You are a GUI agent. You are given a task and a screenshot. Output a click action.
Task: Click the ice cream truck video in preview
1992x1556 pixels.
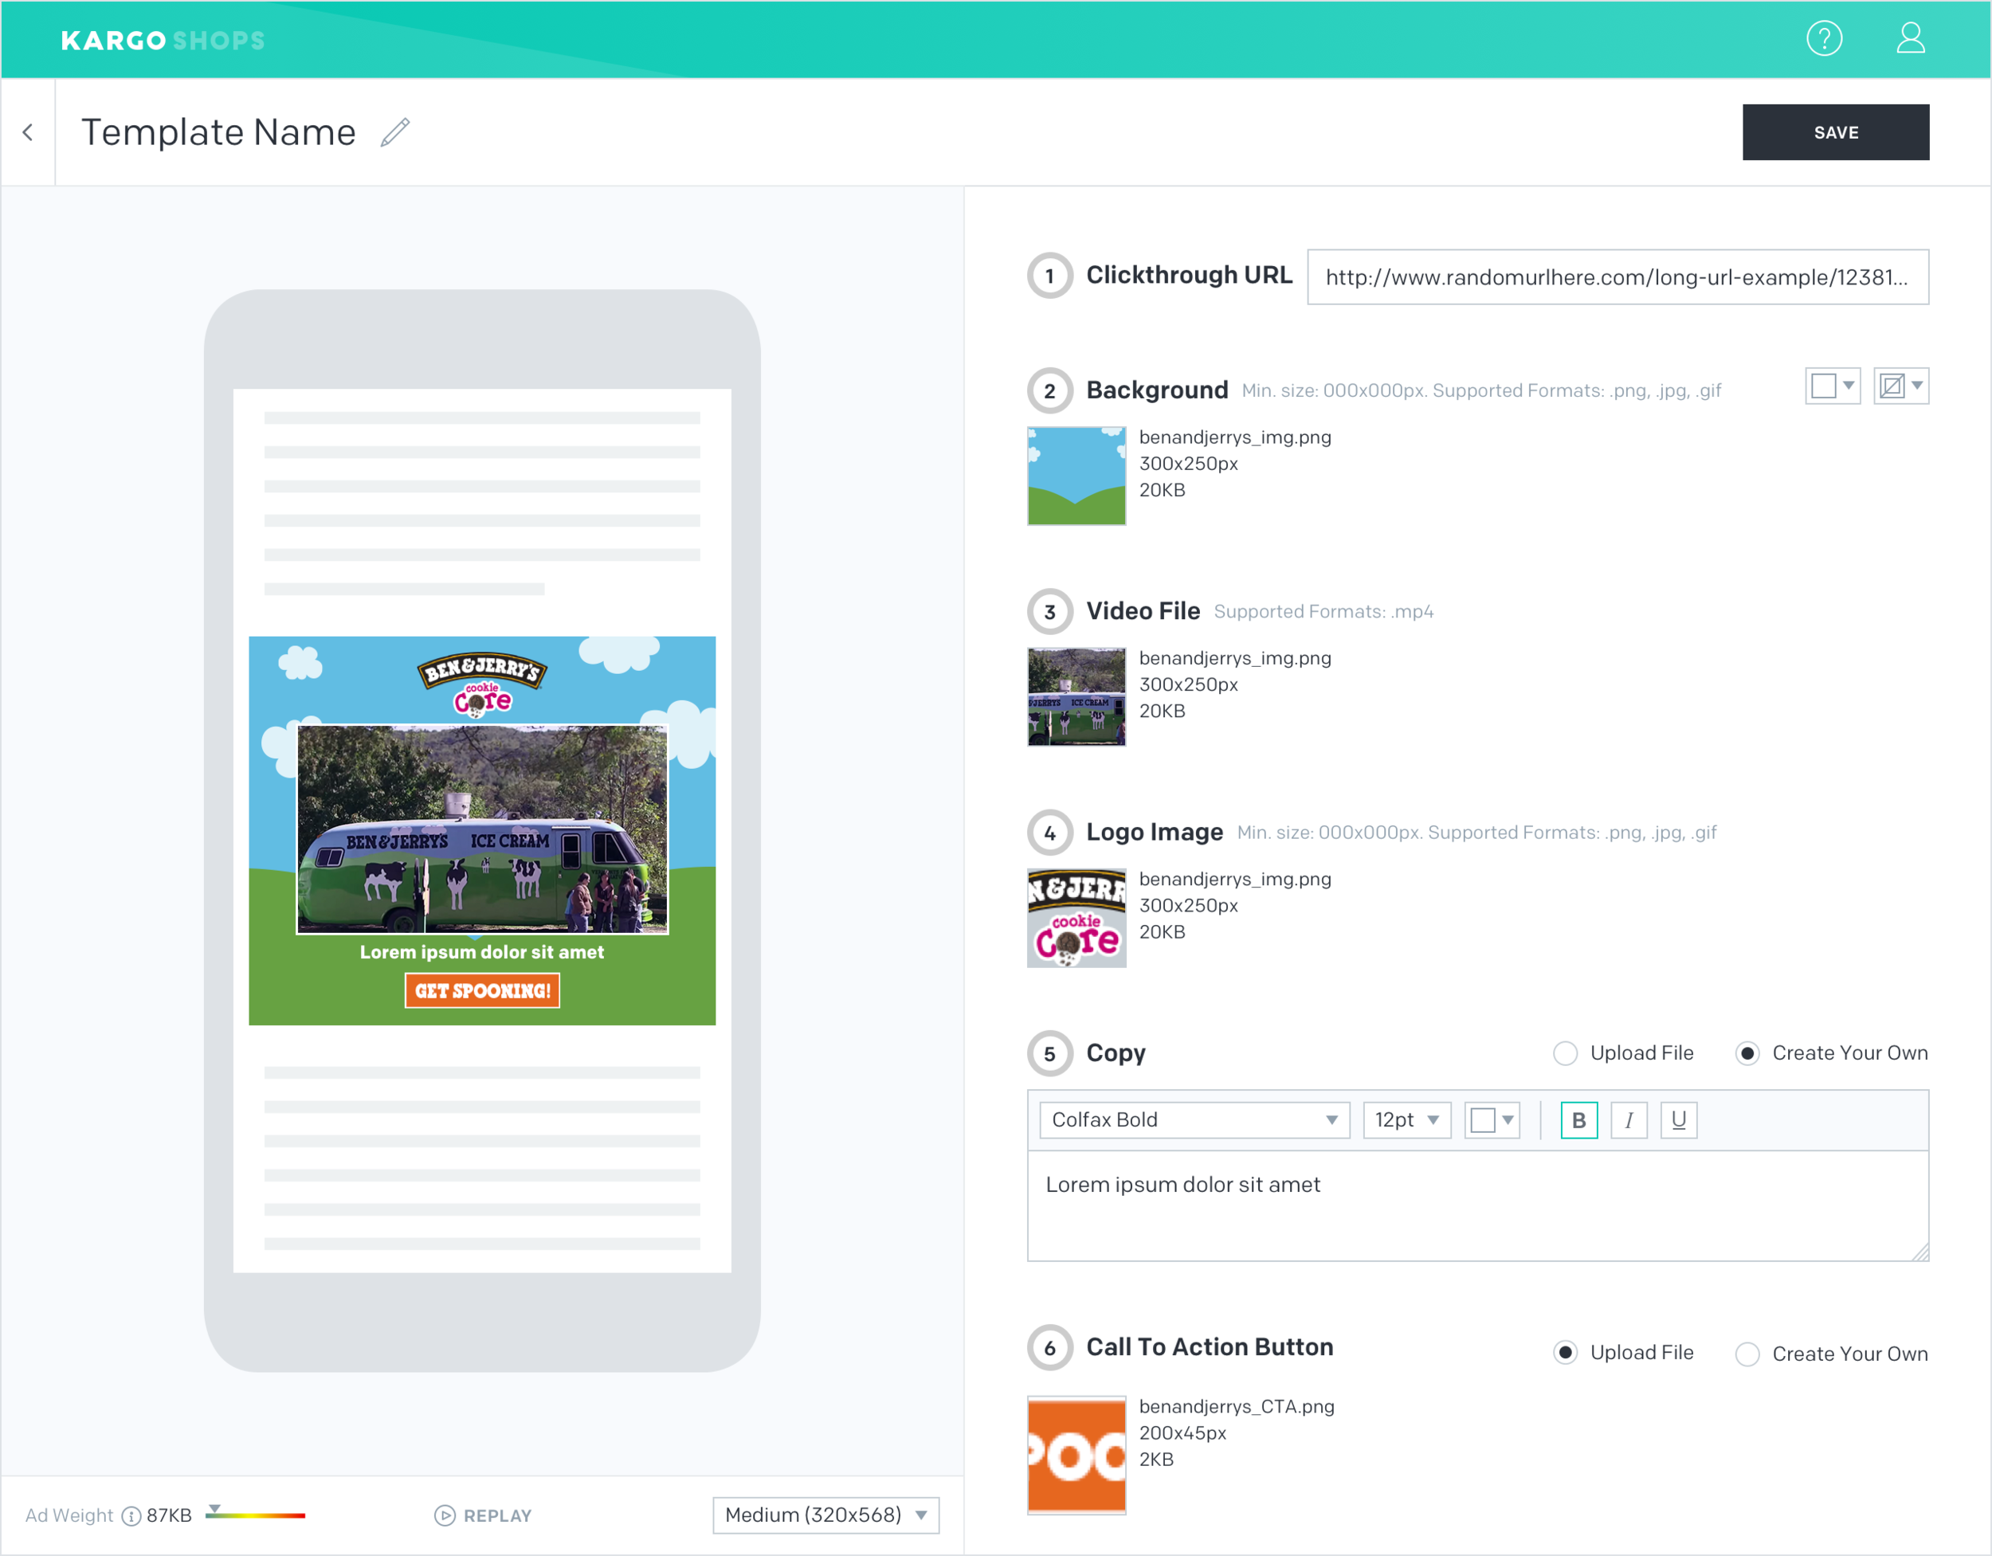pos(483,829)
